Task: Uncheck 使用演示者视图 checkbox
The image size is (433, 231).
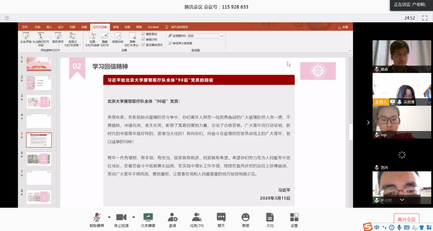Action: coord(170,43)
